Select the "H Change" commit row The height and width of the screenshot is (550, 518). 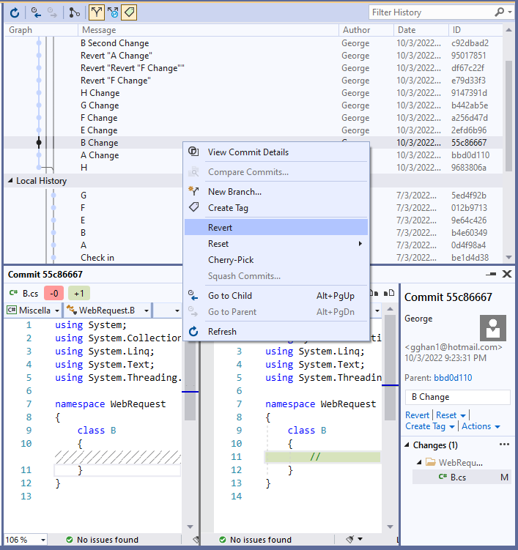point(253,93)
